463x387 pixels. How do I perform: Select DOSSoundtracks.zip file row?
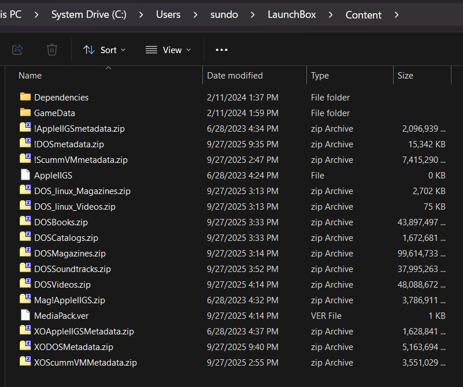coord(72,269)
